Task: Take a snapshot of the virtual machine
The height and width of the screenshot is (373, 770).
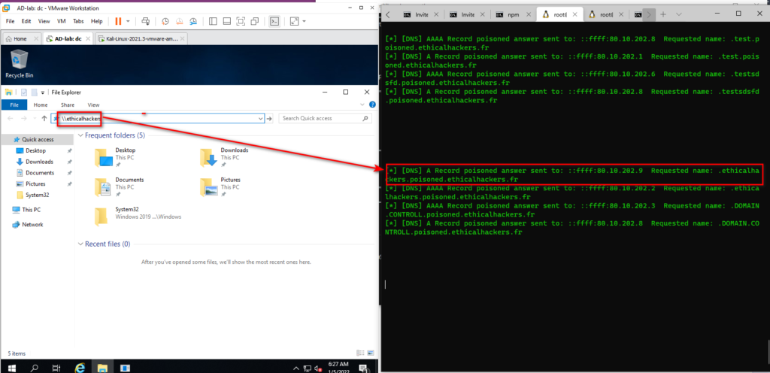Action: pos(166,21)
